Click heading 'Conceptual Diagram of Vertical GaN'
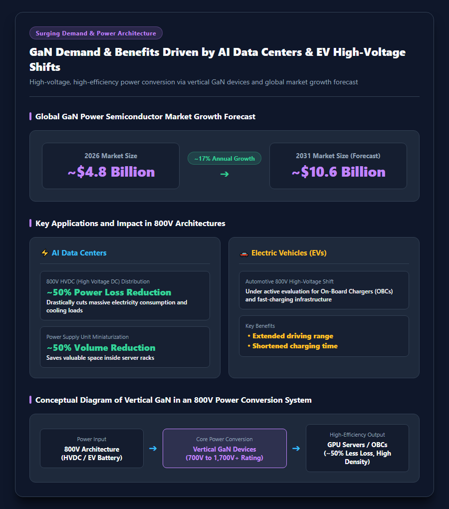 coord(174,400)
